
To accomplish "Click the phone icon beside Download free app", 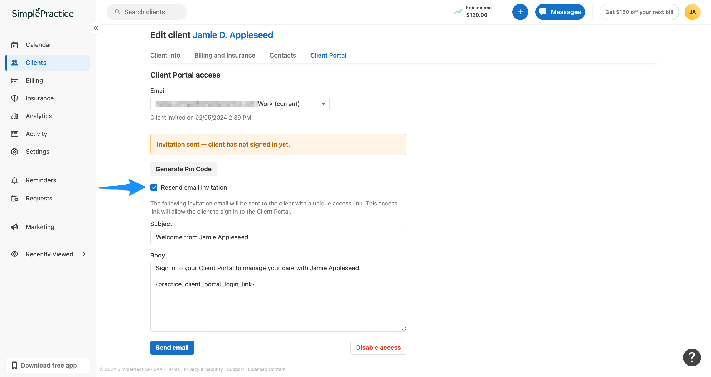I will click(14, 365).
